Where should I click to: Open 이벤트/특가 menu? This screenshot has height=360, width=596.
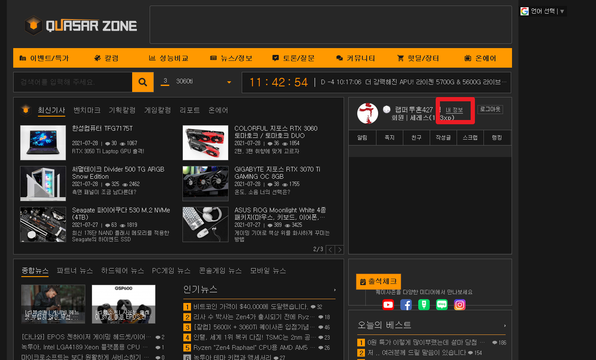44,58
